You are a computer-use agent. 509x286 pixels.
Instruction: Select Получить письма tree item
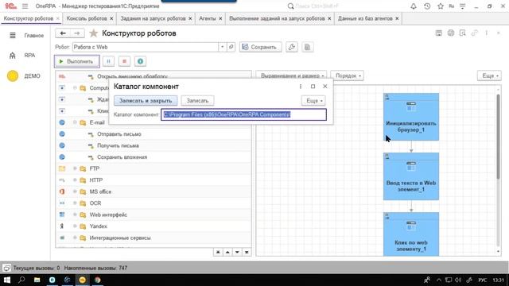click(119, 145)
